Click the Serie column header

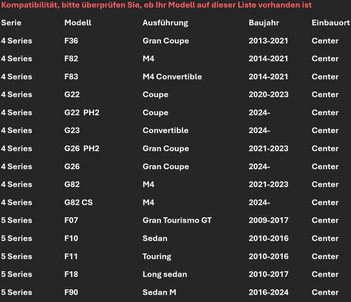(x=11, y=23)
